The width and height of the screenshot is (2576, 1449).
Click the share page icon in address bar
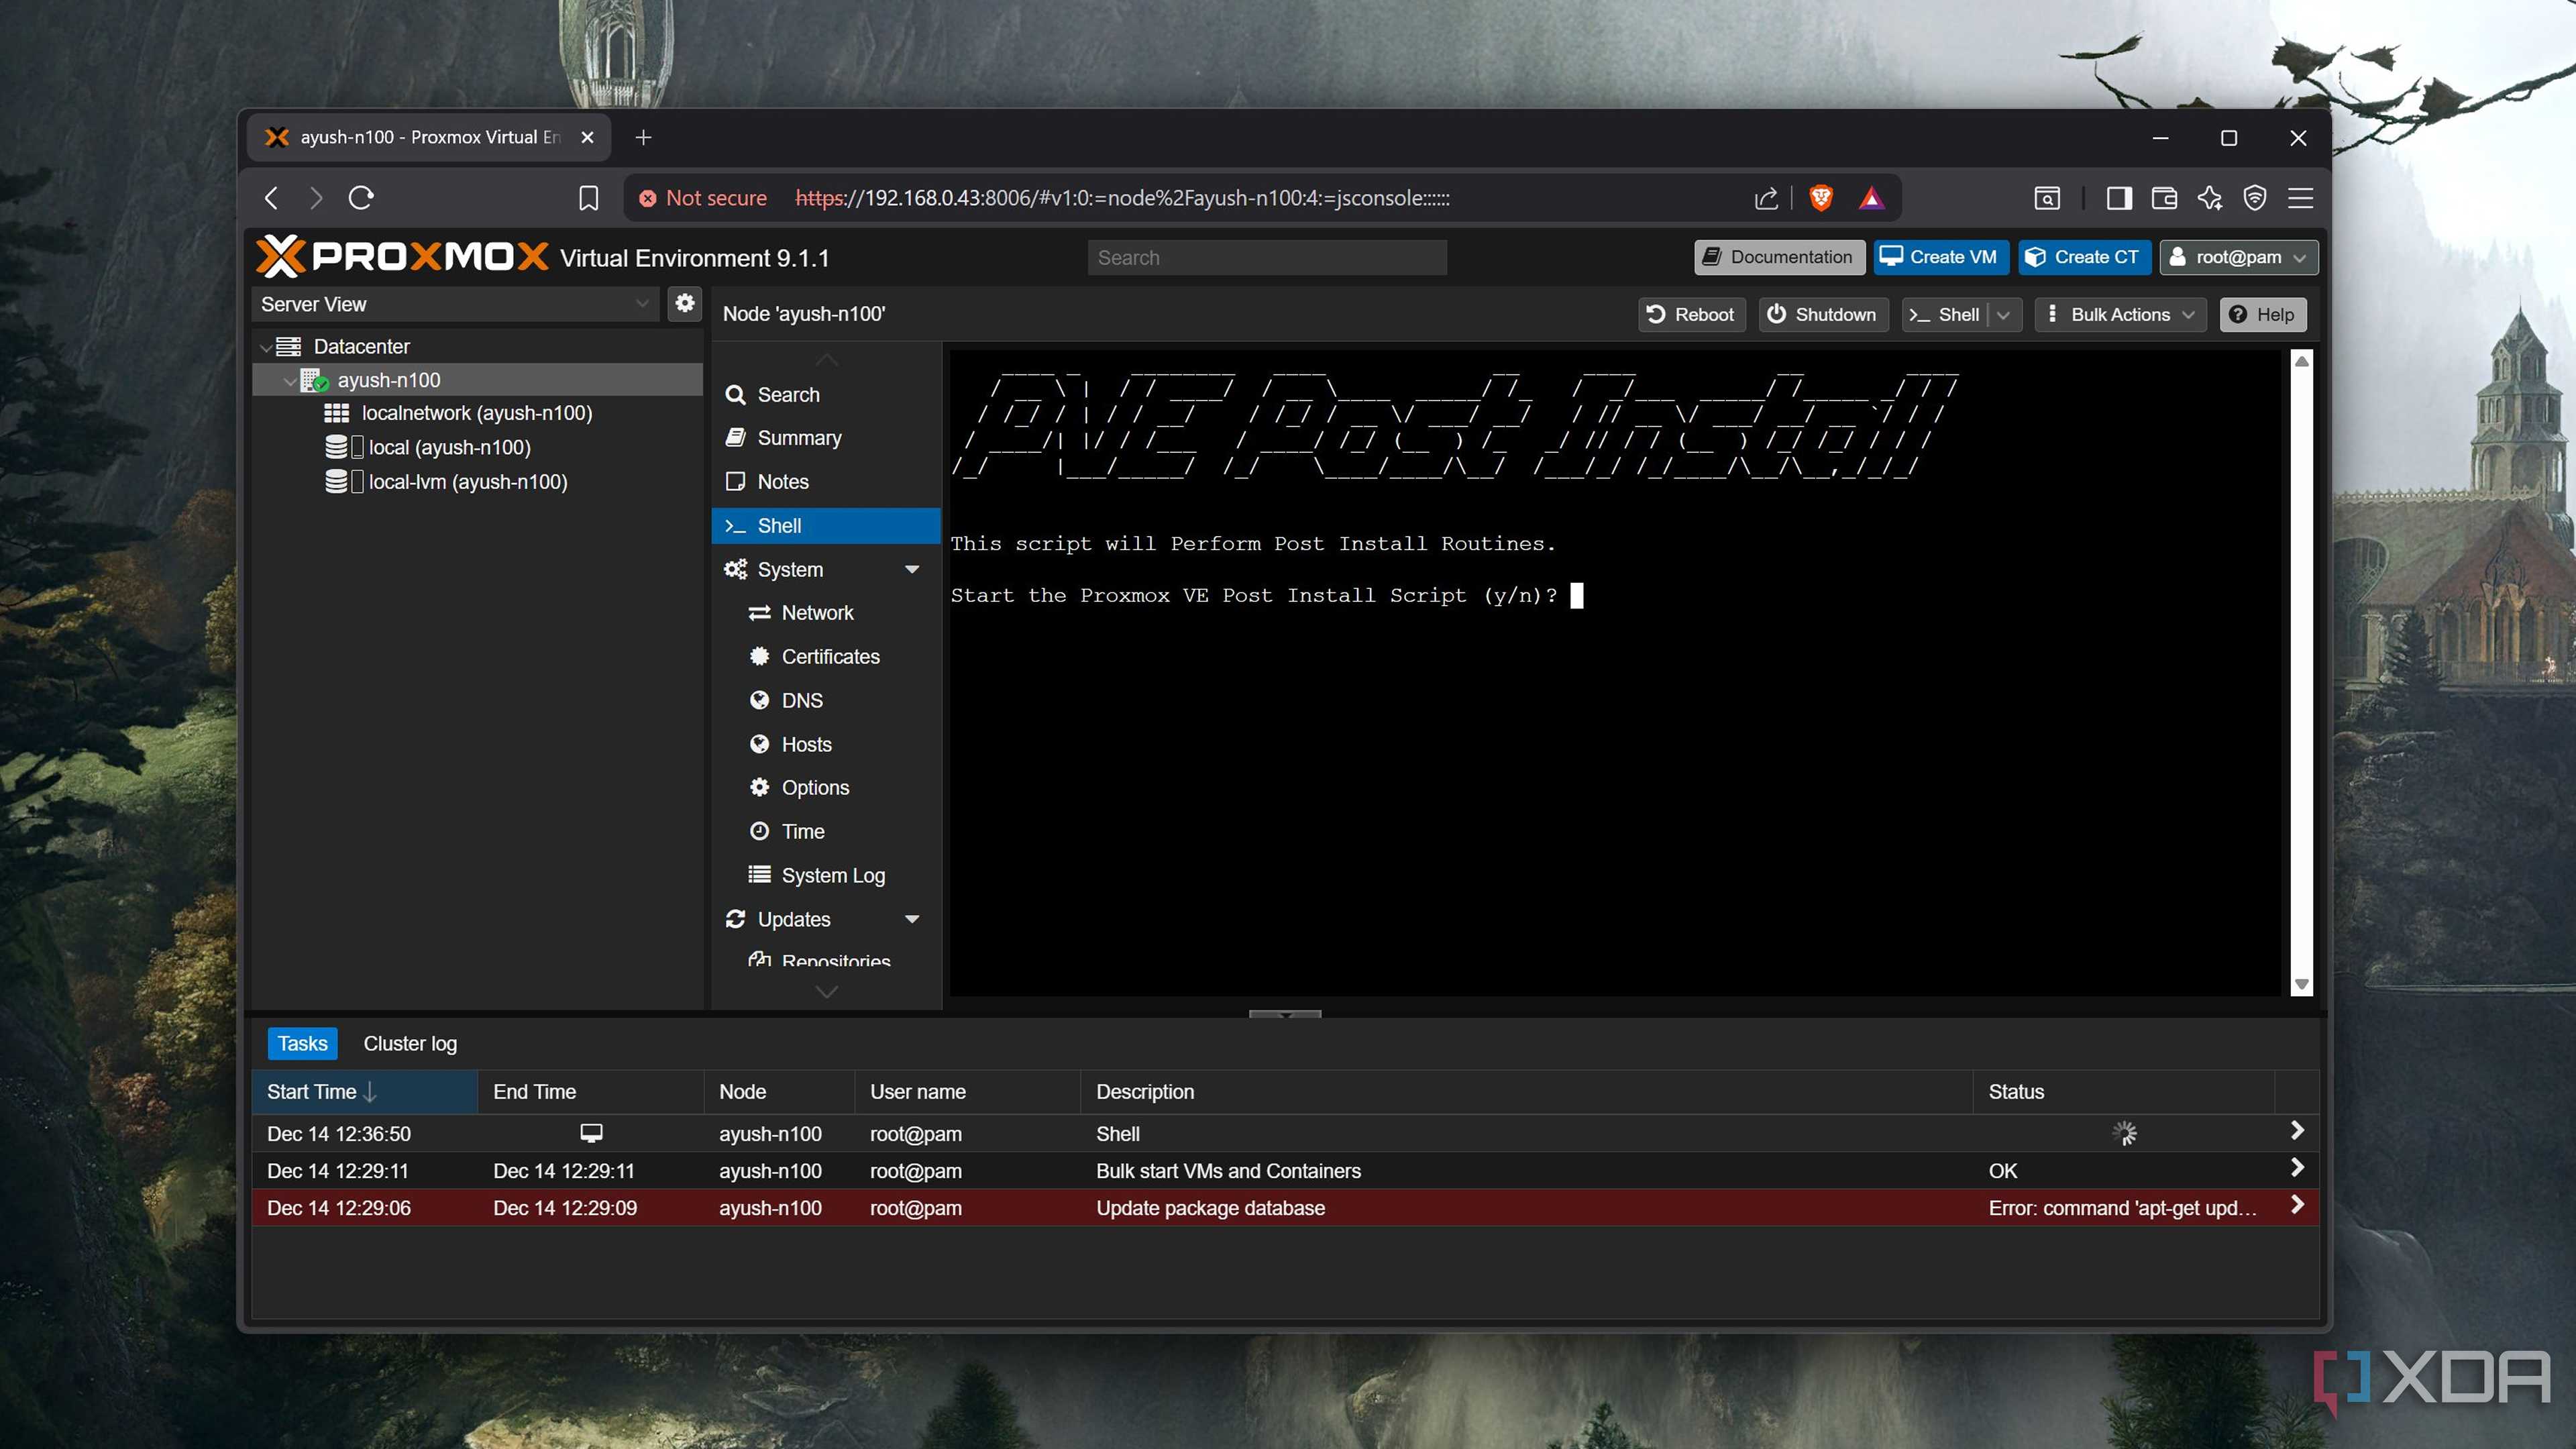1766,198
